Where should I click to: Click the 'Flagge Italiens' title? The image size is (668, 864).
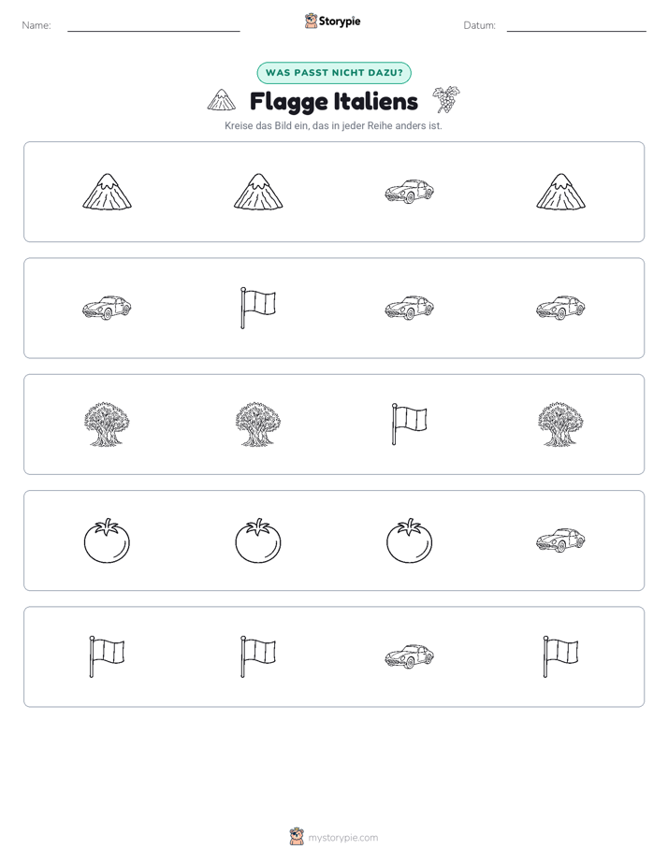coord(334,101)
